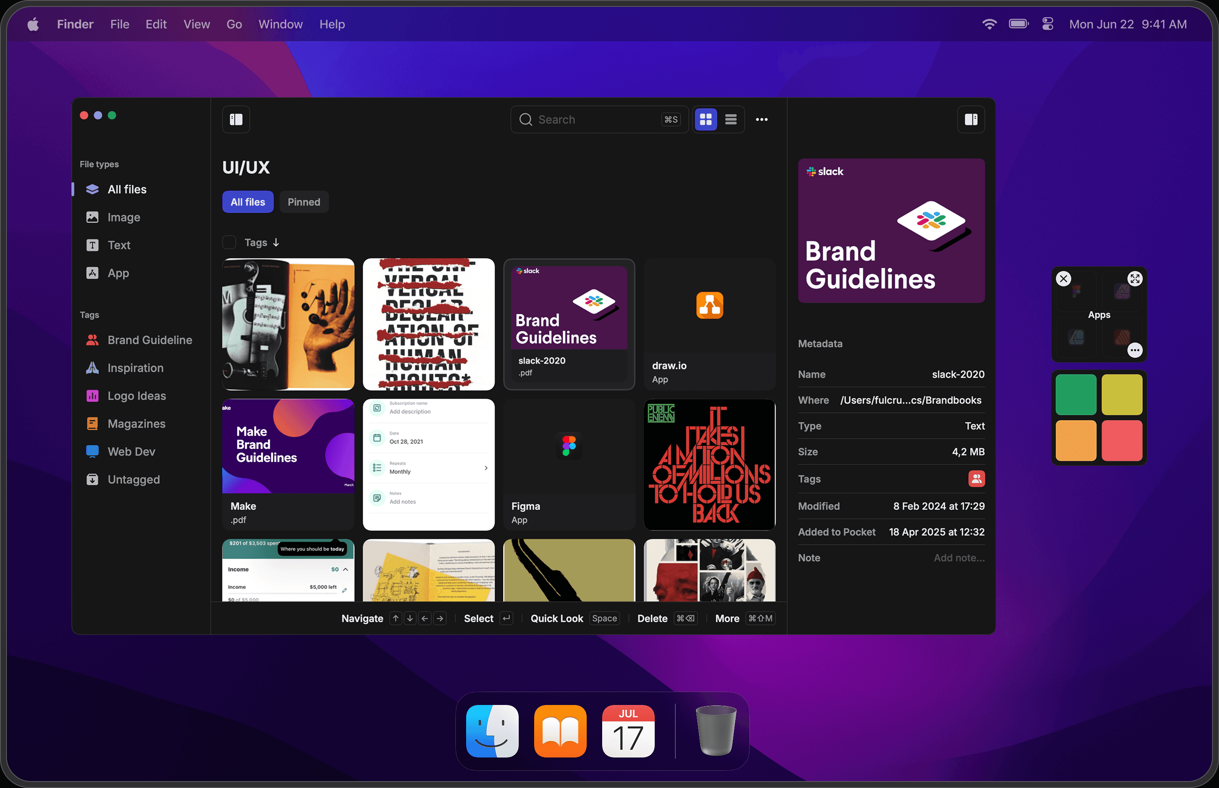Image resolution: width=1219 pixels, height=788 pixels.
Task: Open More actions in bottom bar
Action: [745, 619]
